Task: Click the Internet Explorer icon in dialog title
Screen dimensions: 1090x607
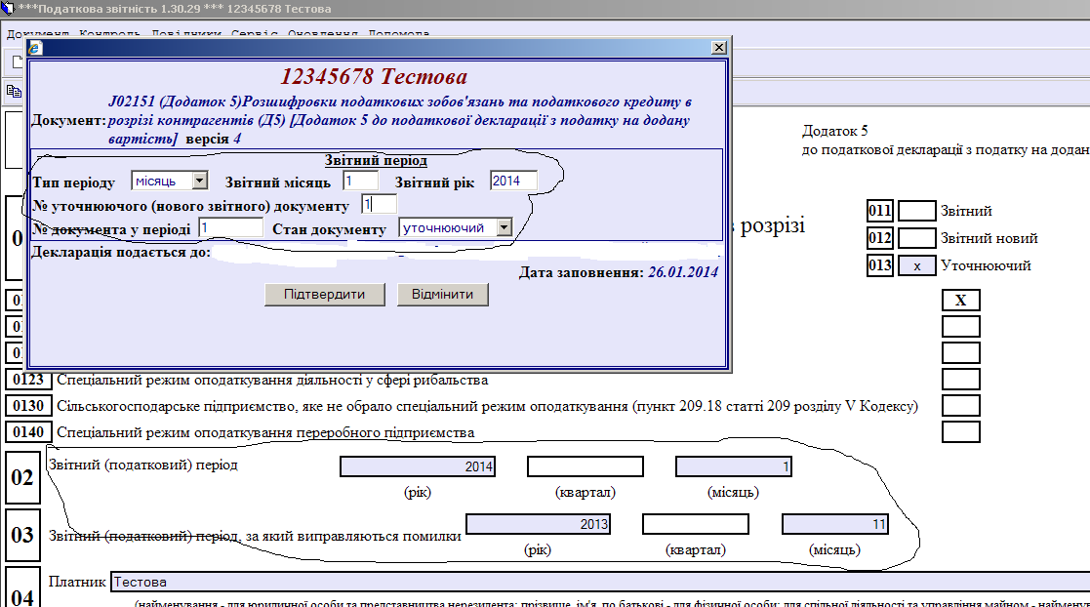Action: pyautogui.click(x=35, y=47)
